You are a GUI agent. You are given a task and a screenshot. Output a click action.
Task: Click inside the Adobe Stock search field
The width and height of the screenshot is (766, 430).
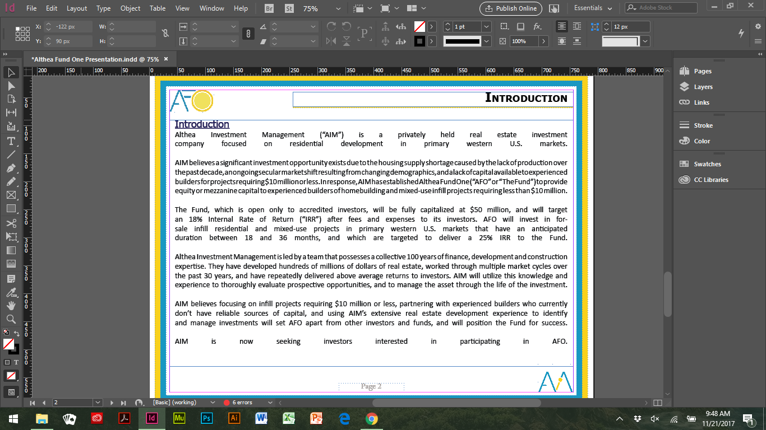[x=662, y=8]
